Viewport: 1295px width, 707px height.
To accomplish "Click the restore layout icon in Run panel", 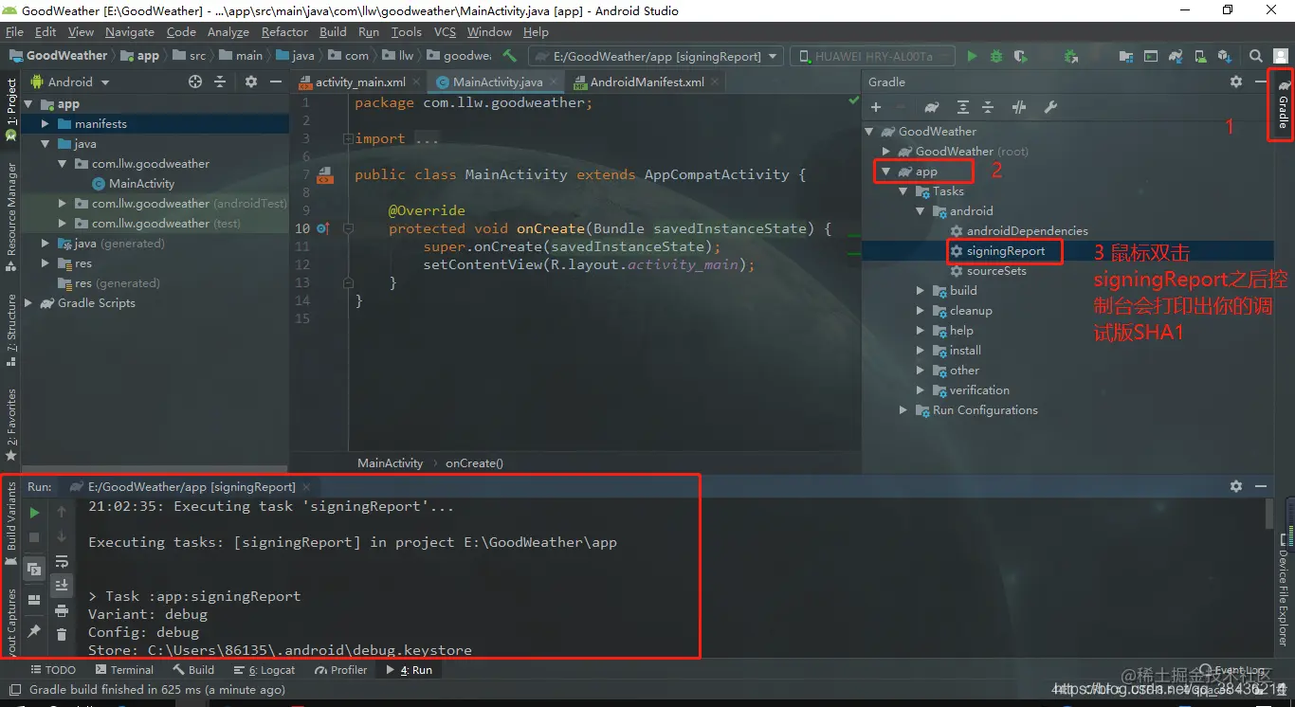I will tap(34, 600).
